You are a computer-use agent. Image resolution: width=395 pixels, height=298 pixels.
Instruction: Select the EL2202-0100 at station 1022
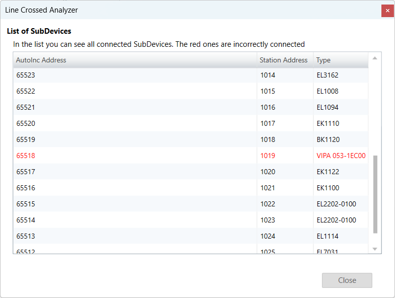coord(336,204)
